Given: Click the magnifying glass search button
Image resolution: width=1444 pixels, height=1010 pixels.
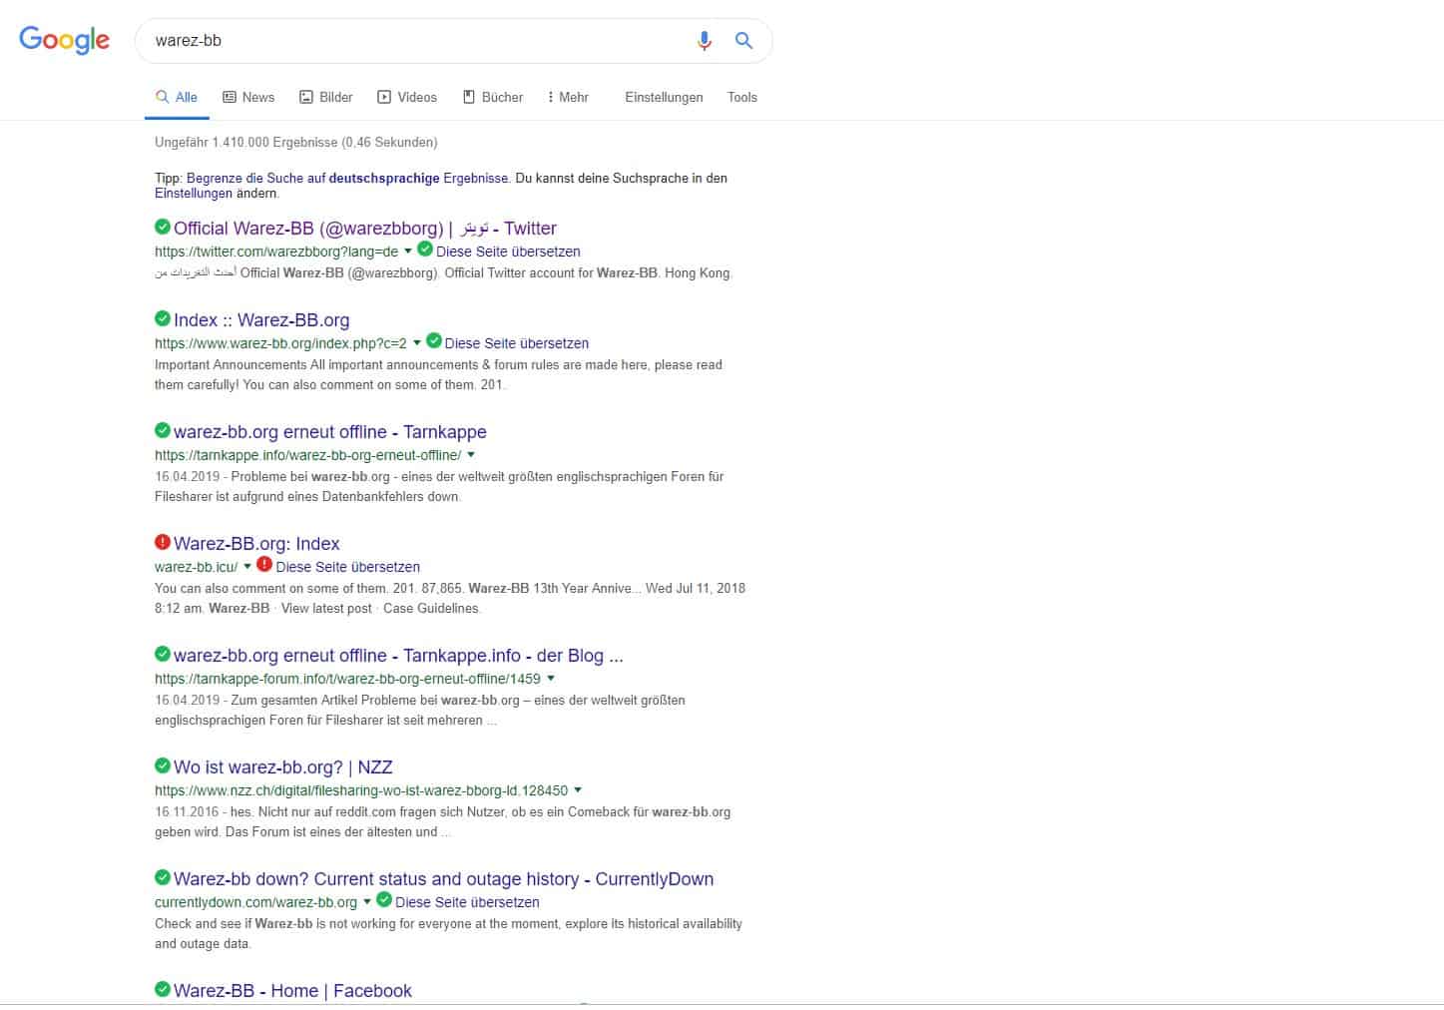Looking at the screenshot, I should coord(743,40).
